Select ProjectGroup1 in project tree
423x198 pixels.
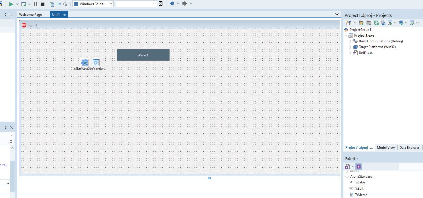coord(360,30)
